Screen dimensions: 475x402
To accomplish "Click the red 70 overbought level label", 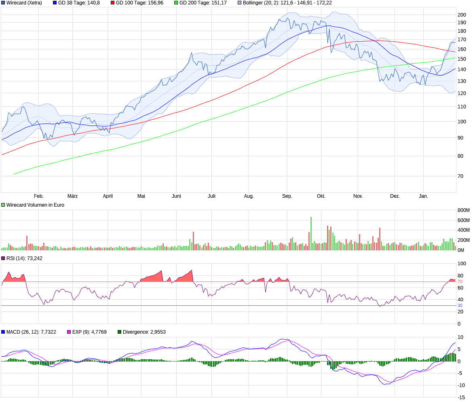I will point(460,281).
